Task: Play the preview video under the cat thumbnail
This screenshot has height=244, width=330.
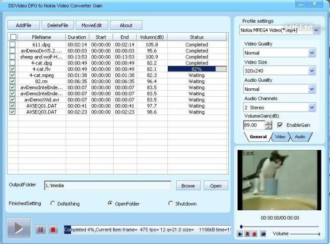Action: pyautogui.click(x=240, y=234)
